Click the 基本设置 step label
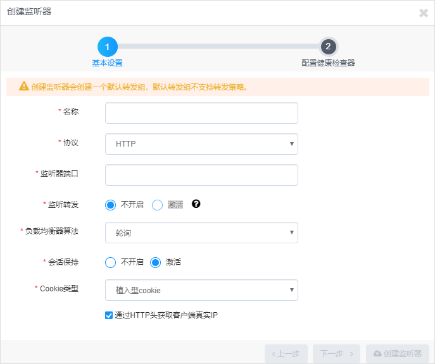The width and height of the screenshot is (435, 364). coord(107,63)
